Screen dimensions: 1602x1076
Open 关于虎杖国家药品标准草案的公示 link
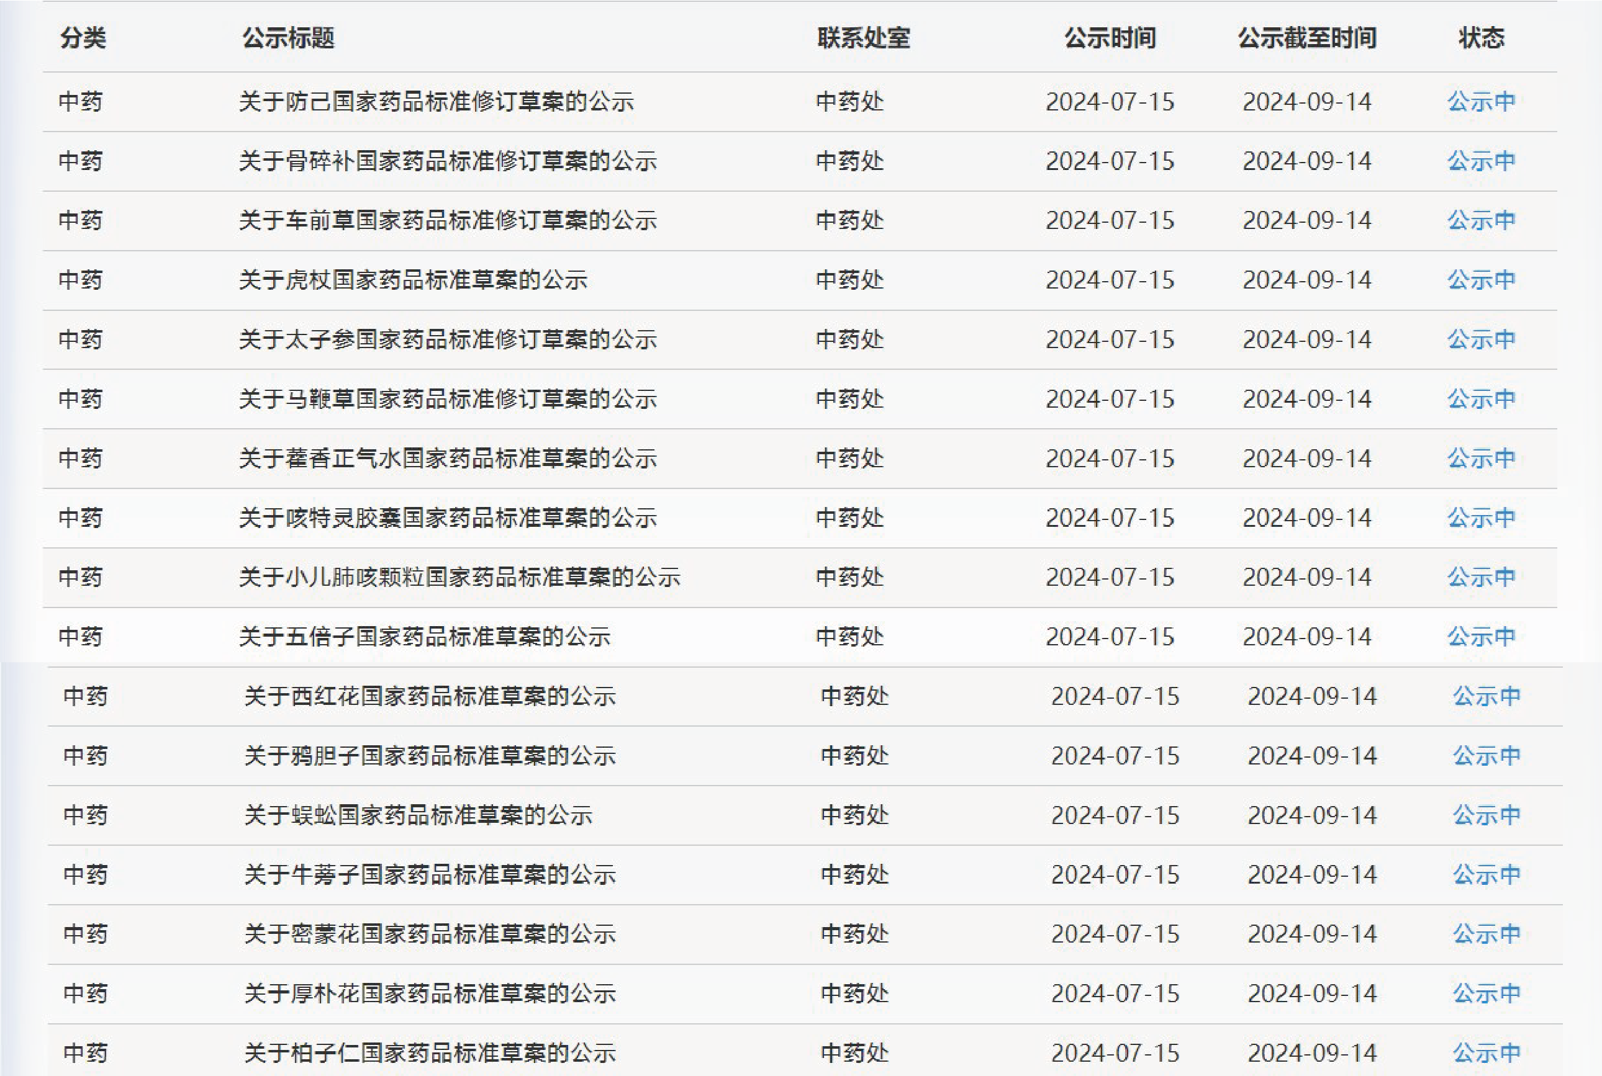[413, 280]
